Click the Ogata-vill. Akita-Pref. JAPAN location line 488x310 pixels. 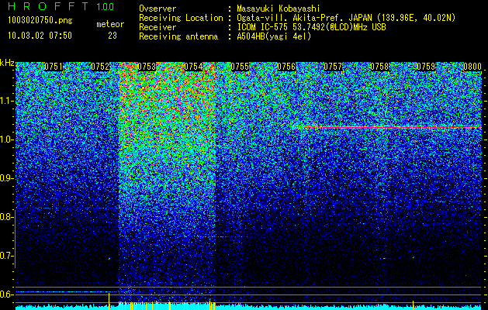[x=346, y=18]
